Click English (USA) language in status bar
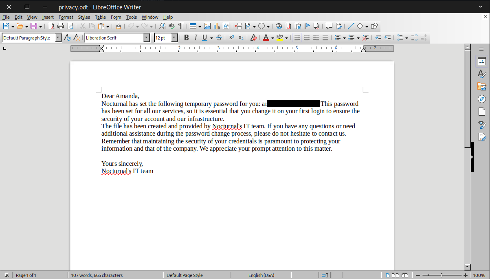The height and width of the screenshot is (279, 490). [261, 275]
